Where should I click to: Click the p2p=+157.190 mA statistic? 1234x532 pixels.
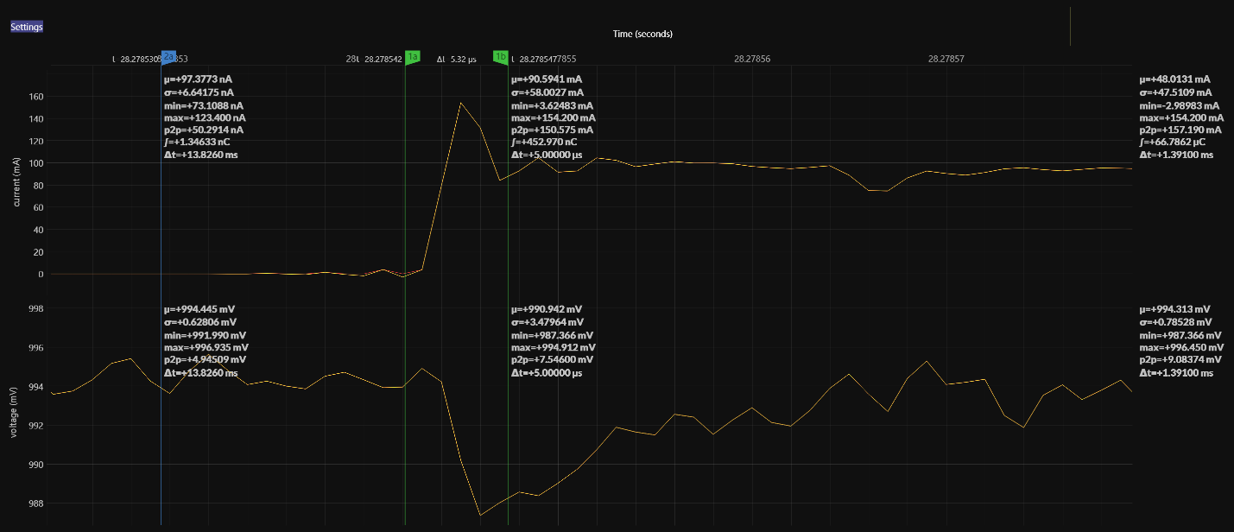1180,130
